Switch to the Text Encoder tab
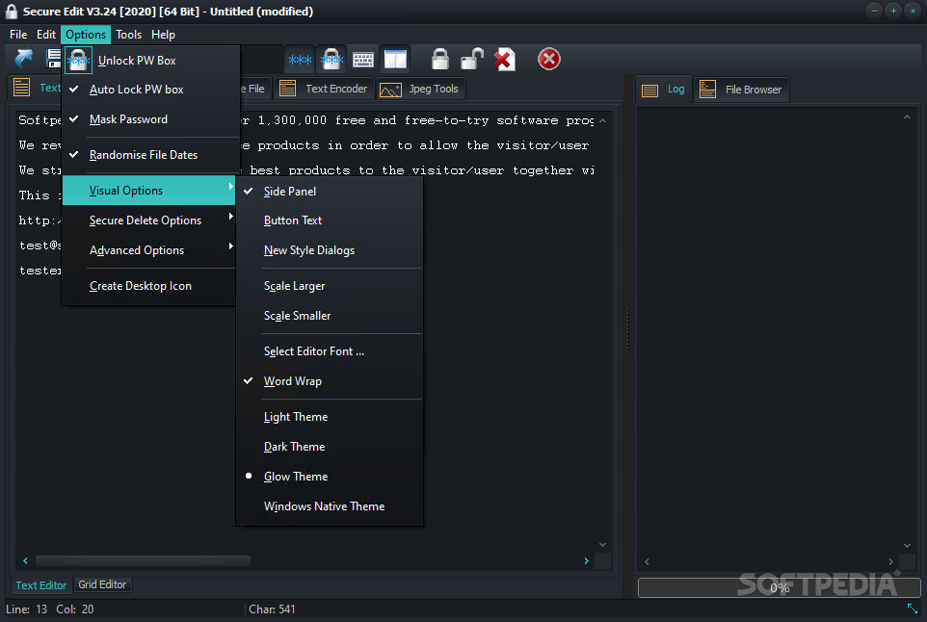The image size is (927, 622). 324,89
